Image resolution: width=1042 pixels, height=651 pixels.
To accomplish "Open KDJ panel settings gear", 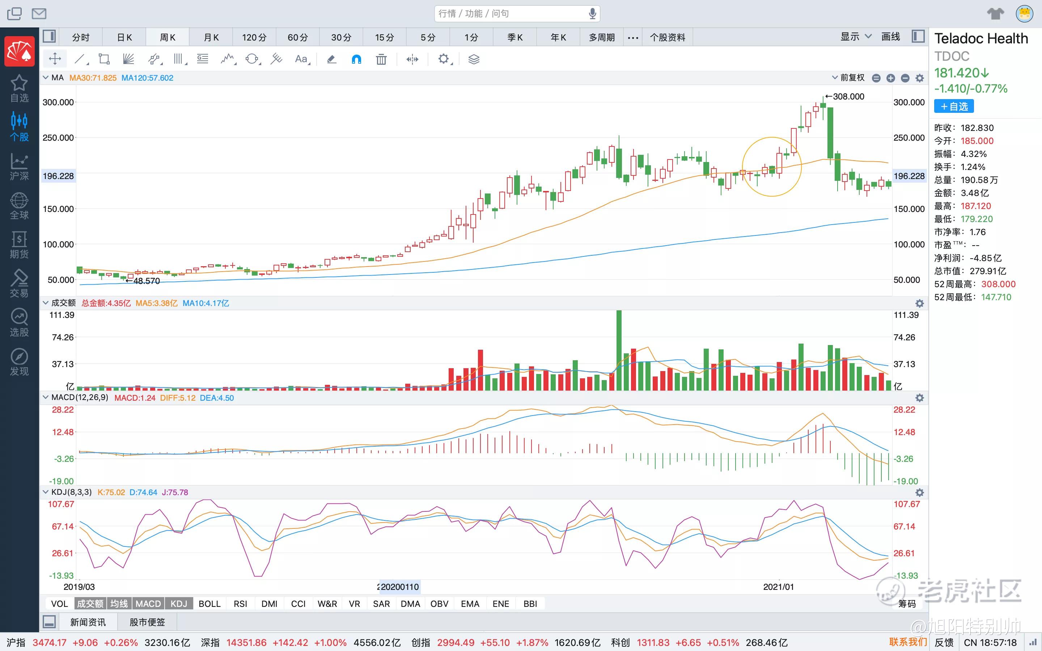I will coord(920,493).
